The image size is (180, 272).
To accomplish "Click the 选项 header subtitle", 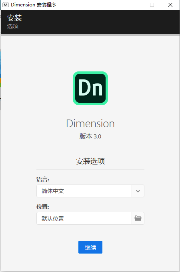I will tap(13, 26).
